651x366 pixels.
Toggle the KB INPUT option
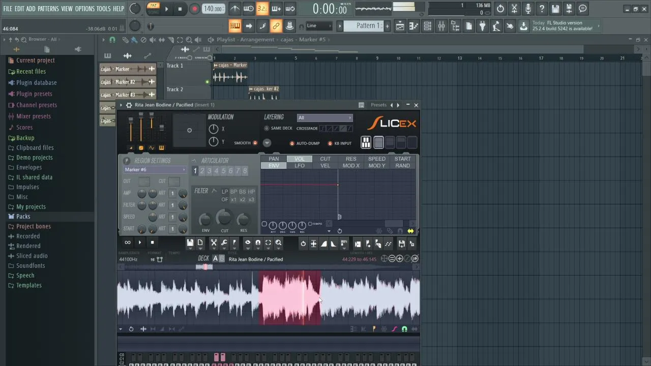click(330, 143)
